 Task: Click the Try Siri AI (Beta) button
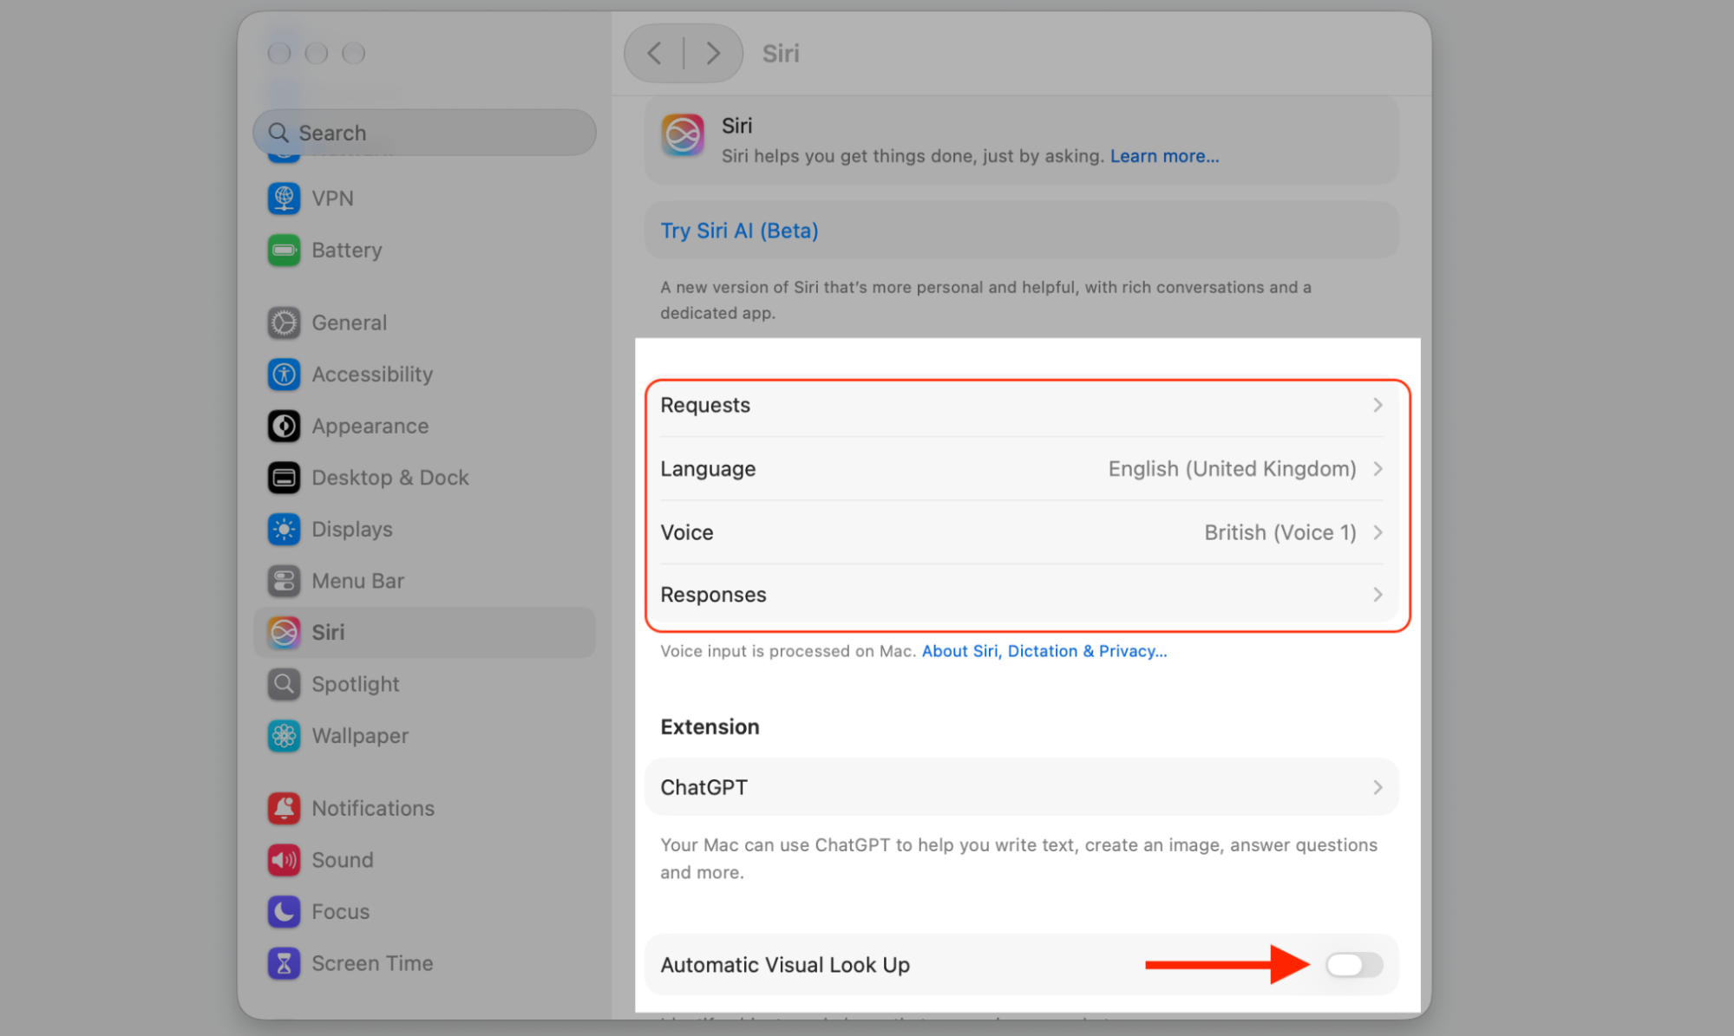[739, 231]
